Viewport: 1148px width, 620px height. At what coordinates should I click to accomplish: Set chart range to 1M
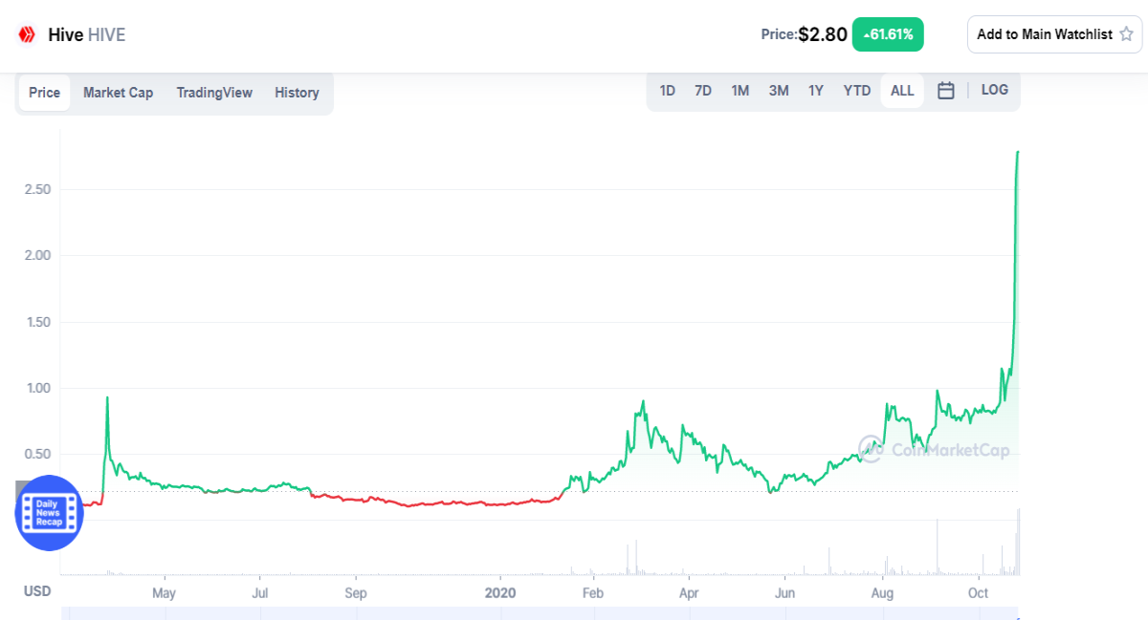coord(740,91)
